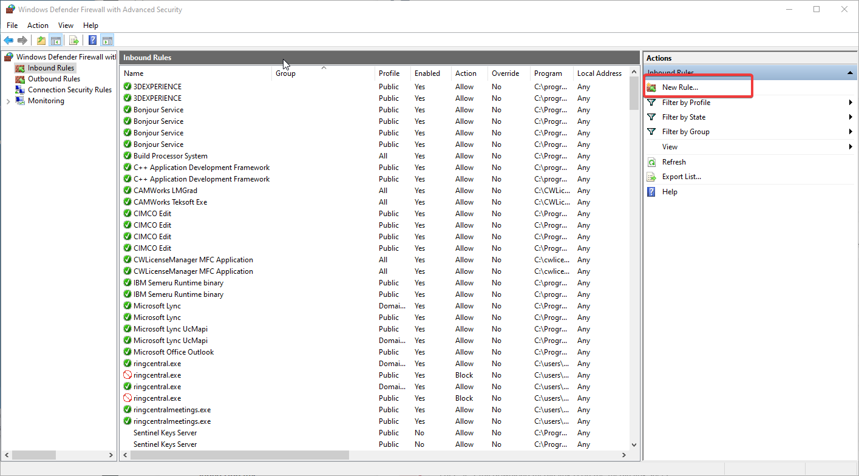Sort rules by the Enabled column header
Screen dimensions: 859x476
pyautogui.click(x=431, y=73)
